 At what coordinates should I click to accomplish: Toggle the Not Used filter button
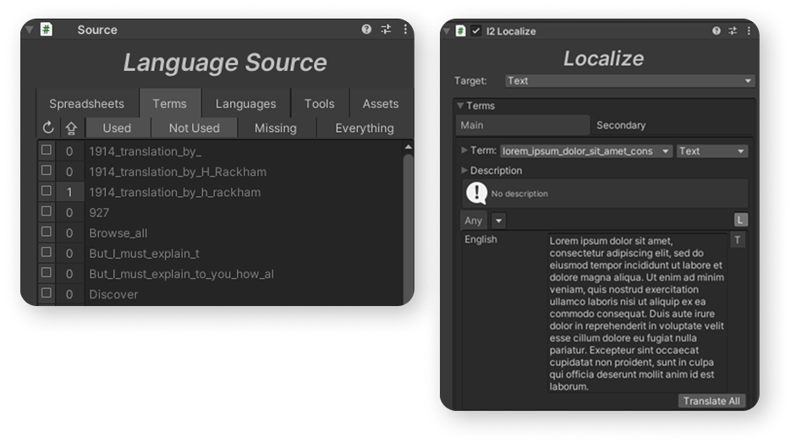click(x=195, y=128)
